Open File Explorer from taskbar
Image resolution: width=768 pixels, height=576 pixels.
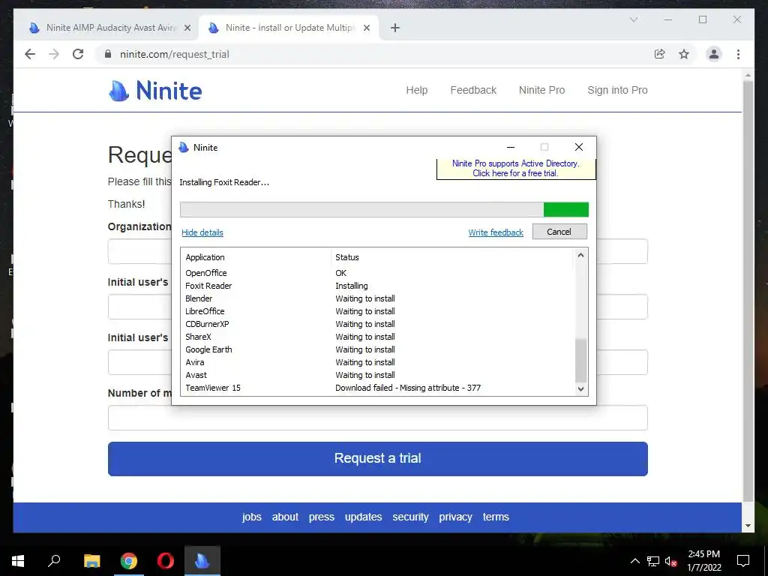91,561
